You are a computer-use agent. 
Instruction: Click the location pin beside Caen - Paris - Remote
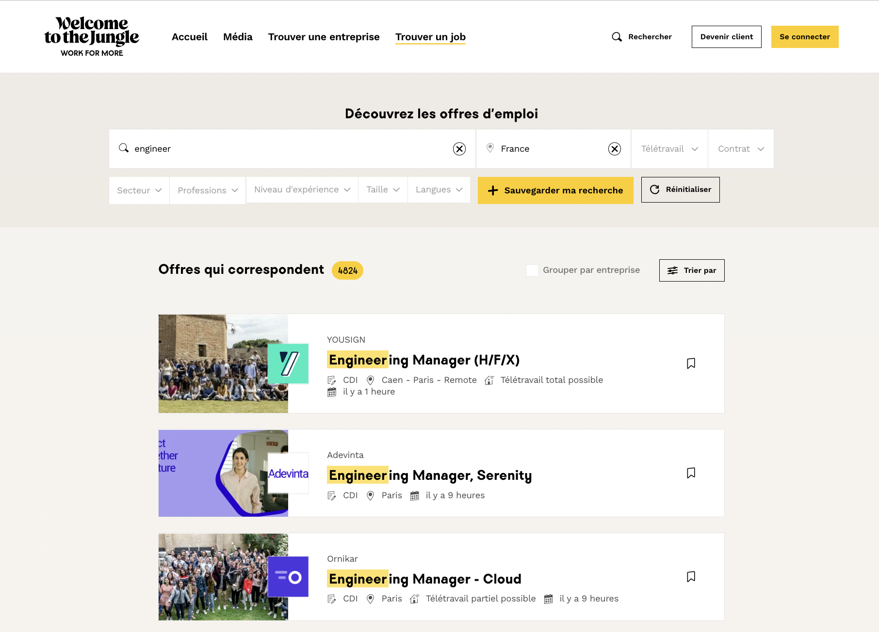tap(370, 380)
